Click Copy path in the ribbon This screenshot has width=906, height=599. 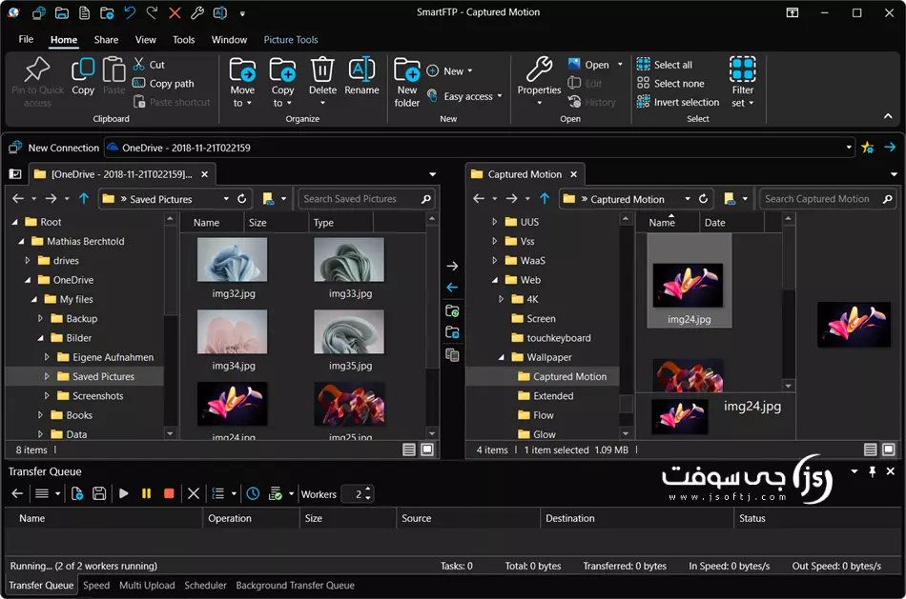click(x=163, y=83)
